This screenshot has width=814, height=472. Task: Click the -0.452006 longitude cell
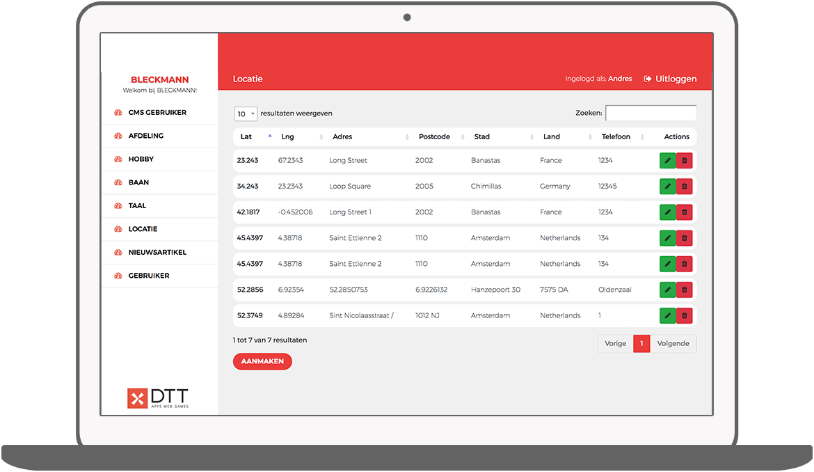coord(296,212)
